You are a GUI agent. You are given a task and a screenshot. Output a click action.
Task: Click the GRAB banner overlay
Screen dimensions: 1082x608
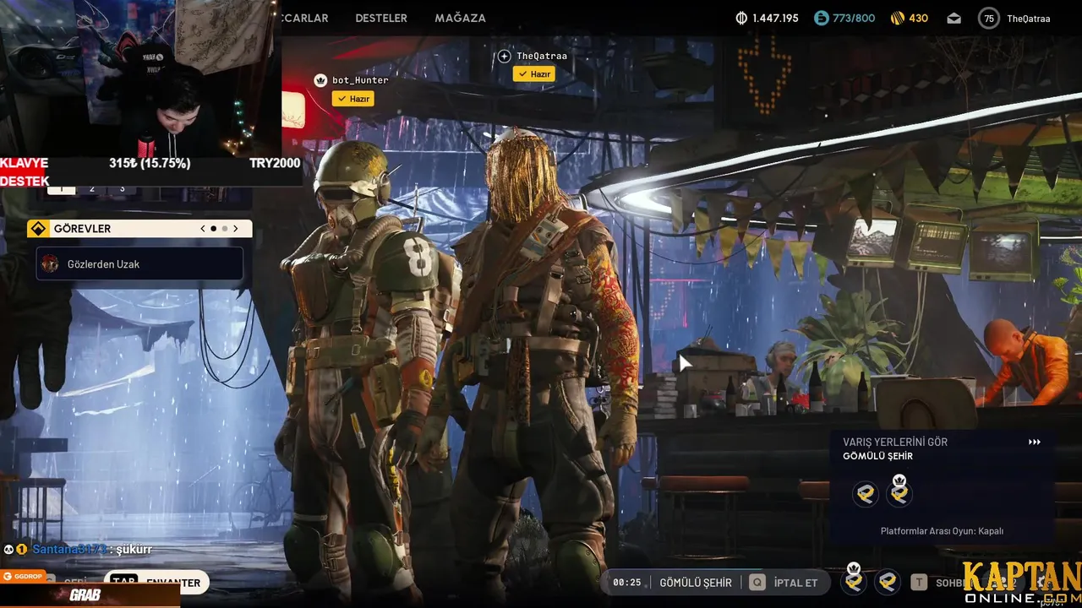point(89,595)
